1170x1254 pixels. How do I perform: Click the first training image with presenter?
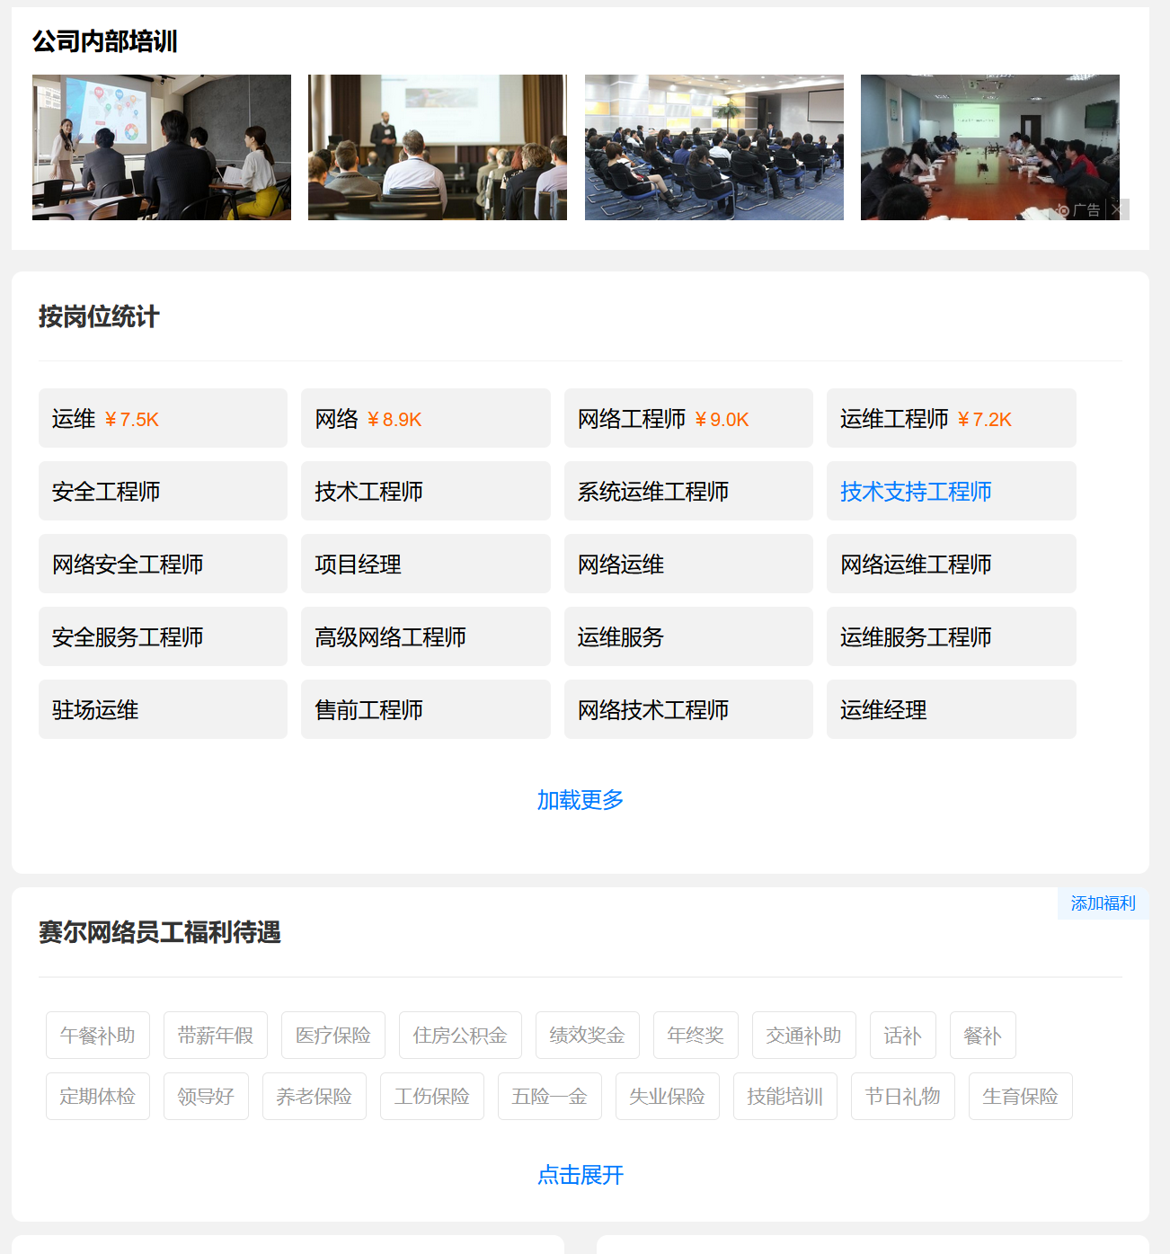pyautogui.click(x=162, y=147)
